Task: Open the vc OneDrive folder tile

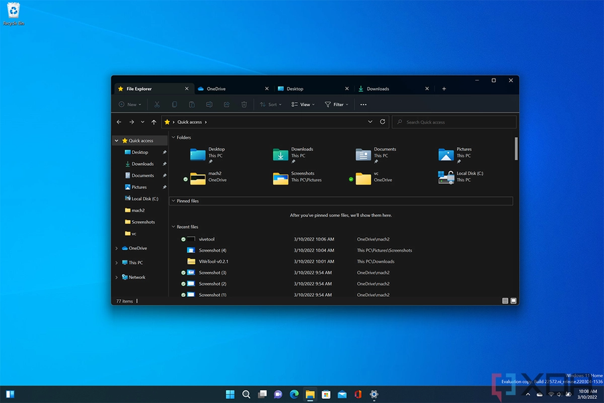Action: pos(370,177)
